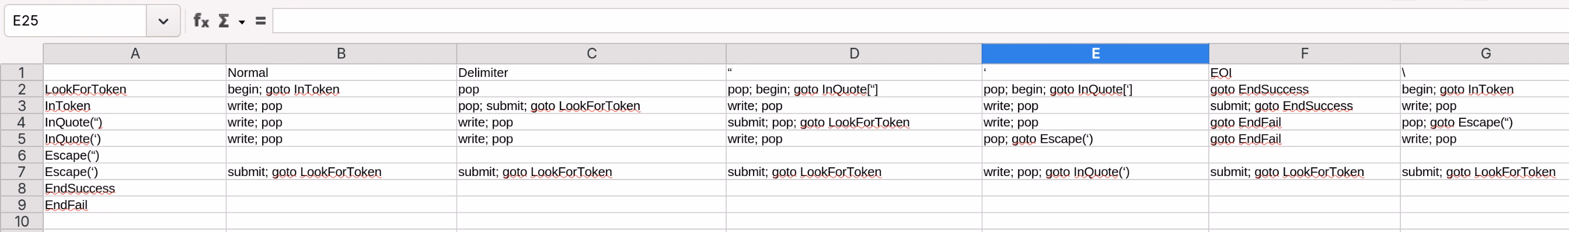Click the Select All corner box
The height and width of the screenshot is (232, 1569).
coord(22,54)
